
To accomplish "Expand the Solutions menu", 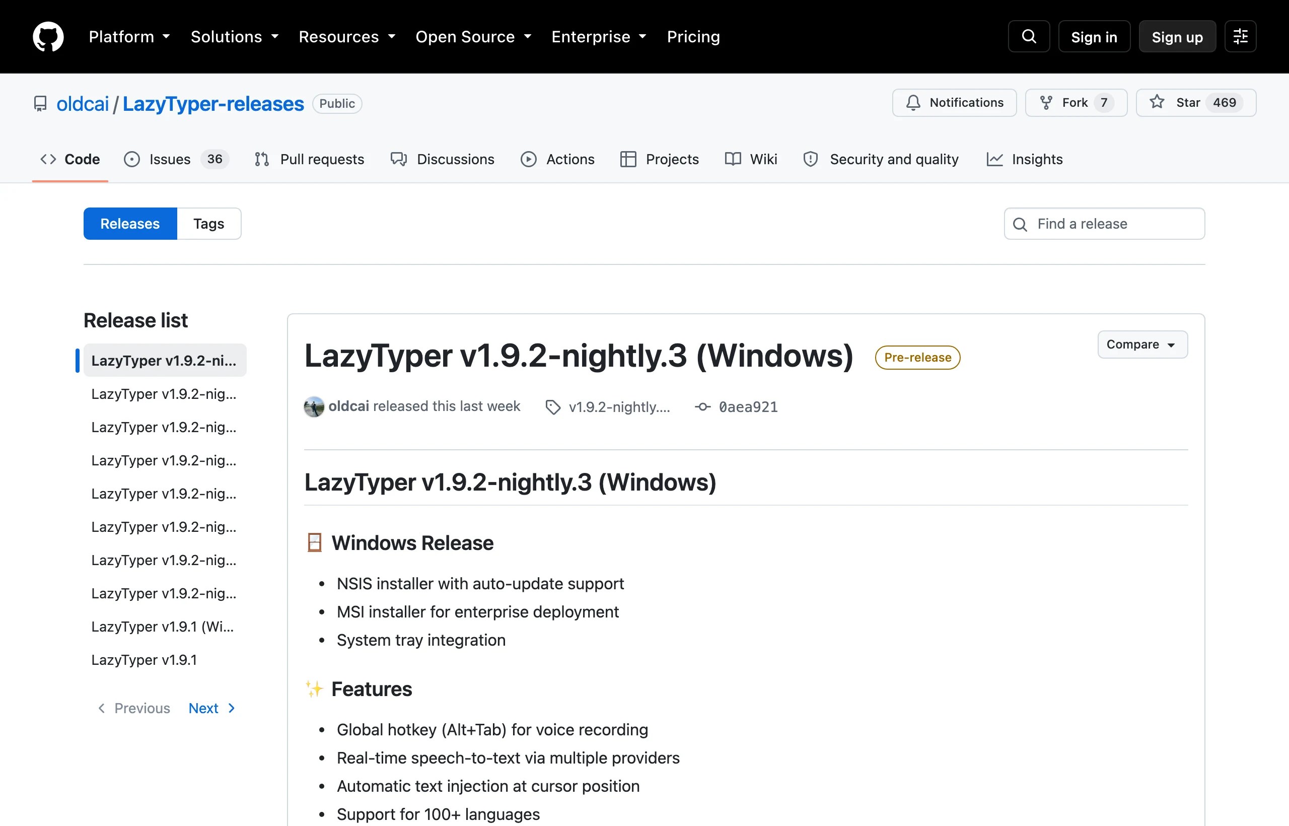I will 234,36.
